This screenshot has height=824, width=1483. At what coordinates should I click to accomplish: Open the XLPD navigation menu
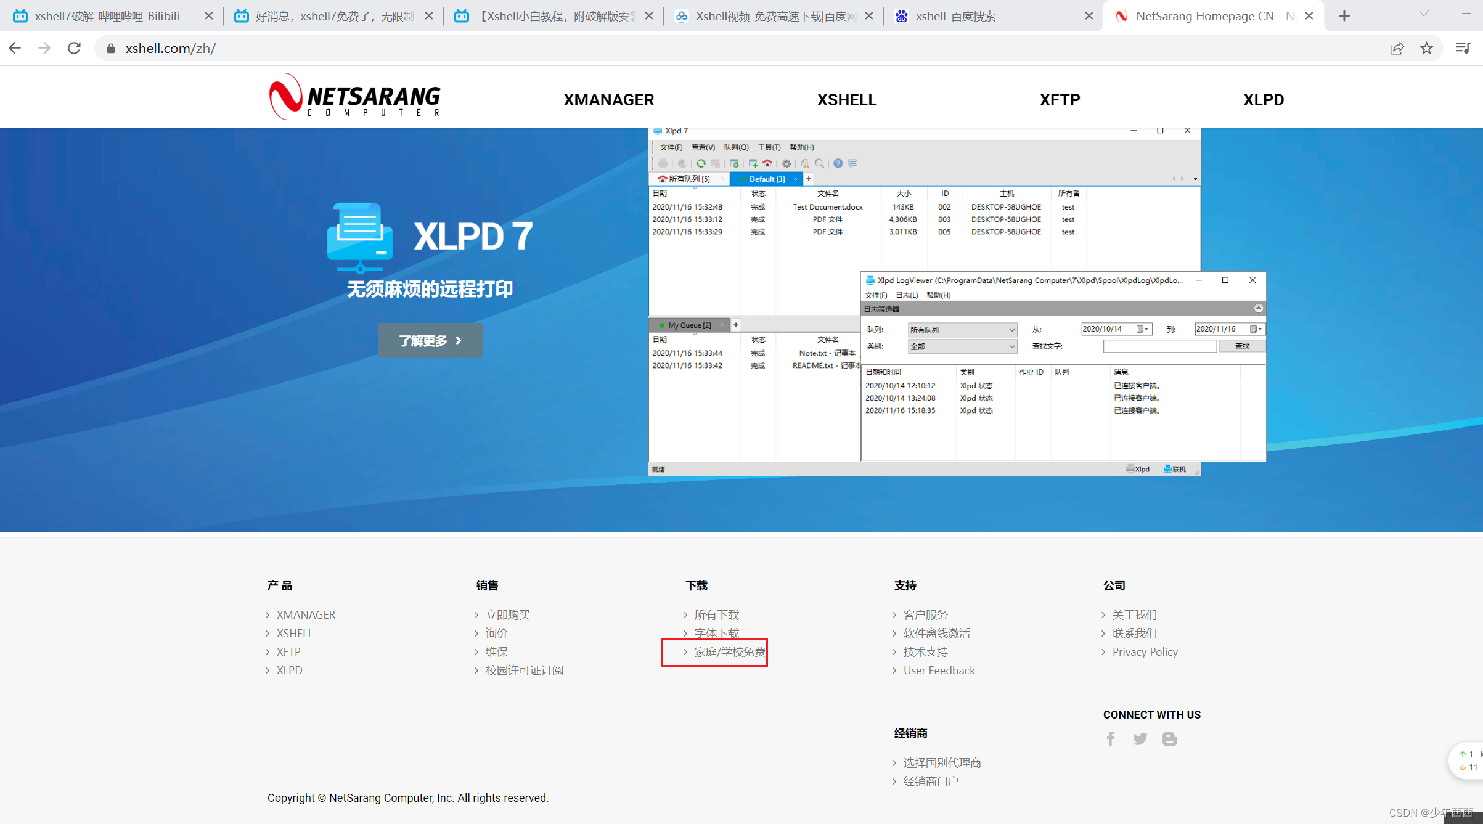tap(1263, 99)
